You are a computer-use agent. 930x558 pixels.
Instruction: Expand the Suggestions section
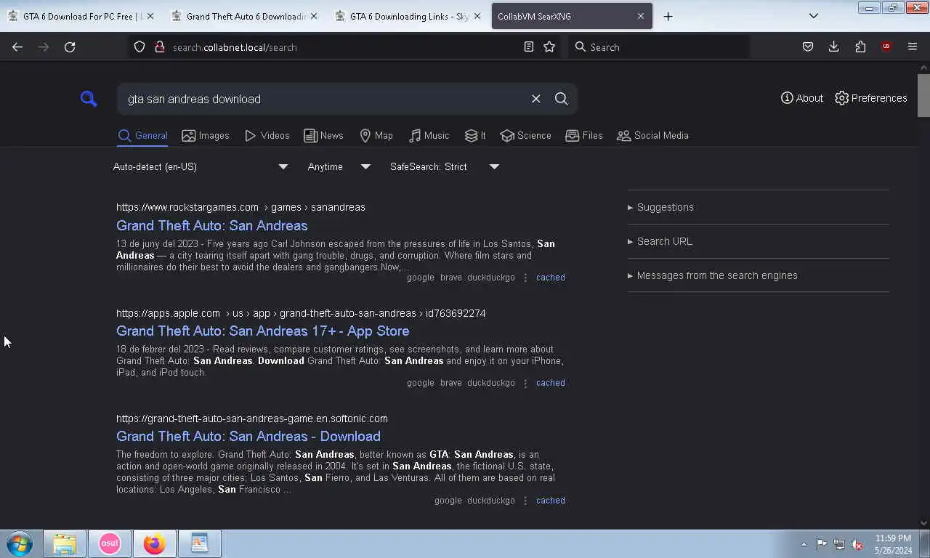click(x=660, y=207)
